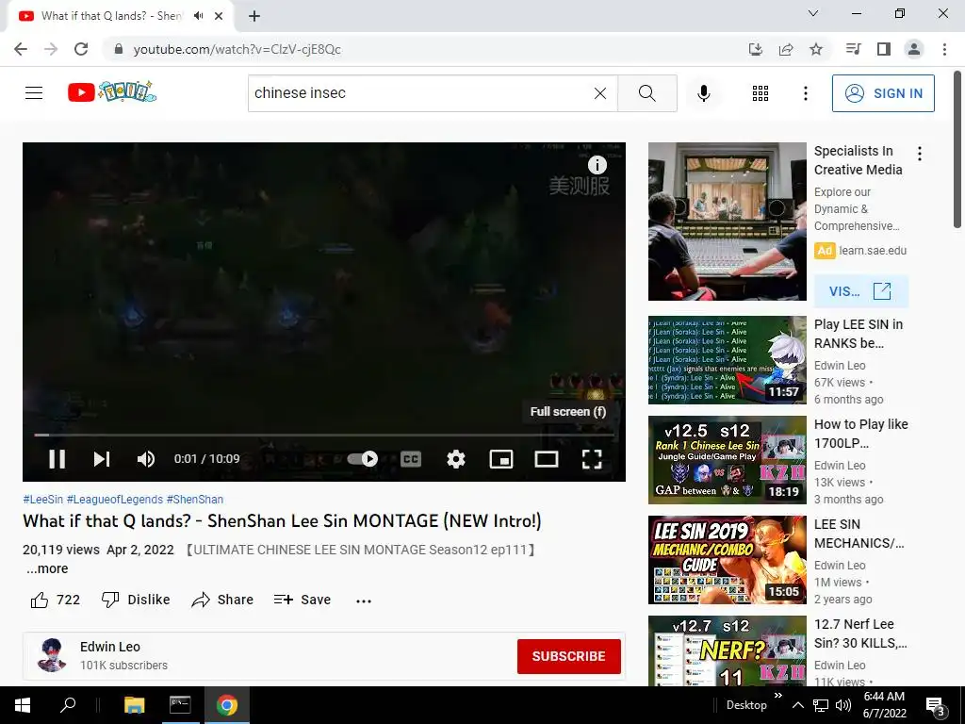
Task: Toggle closed captions CC button
Action: (411, 459)
